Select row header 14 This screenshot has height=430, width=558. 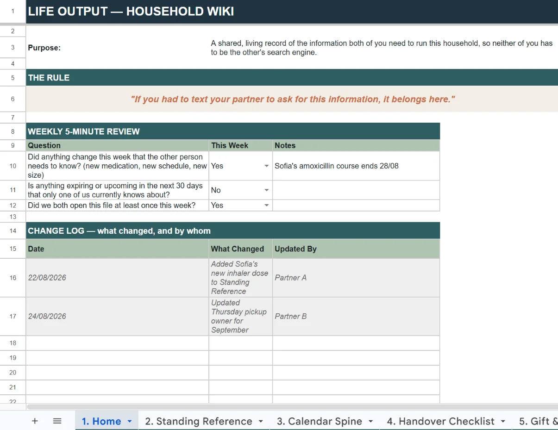pos(13,231)
